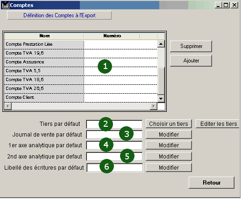The image size is (241, 199).
Task: Click the Comptes window title icon
Action: coord(6,5)
